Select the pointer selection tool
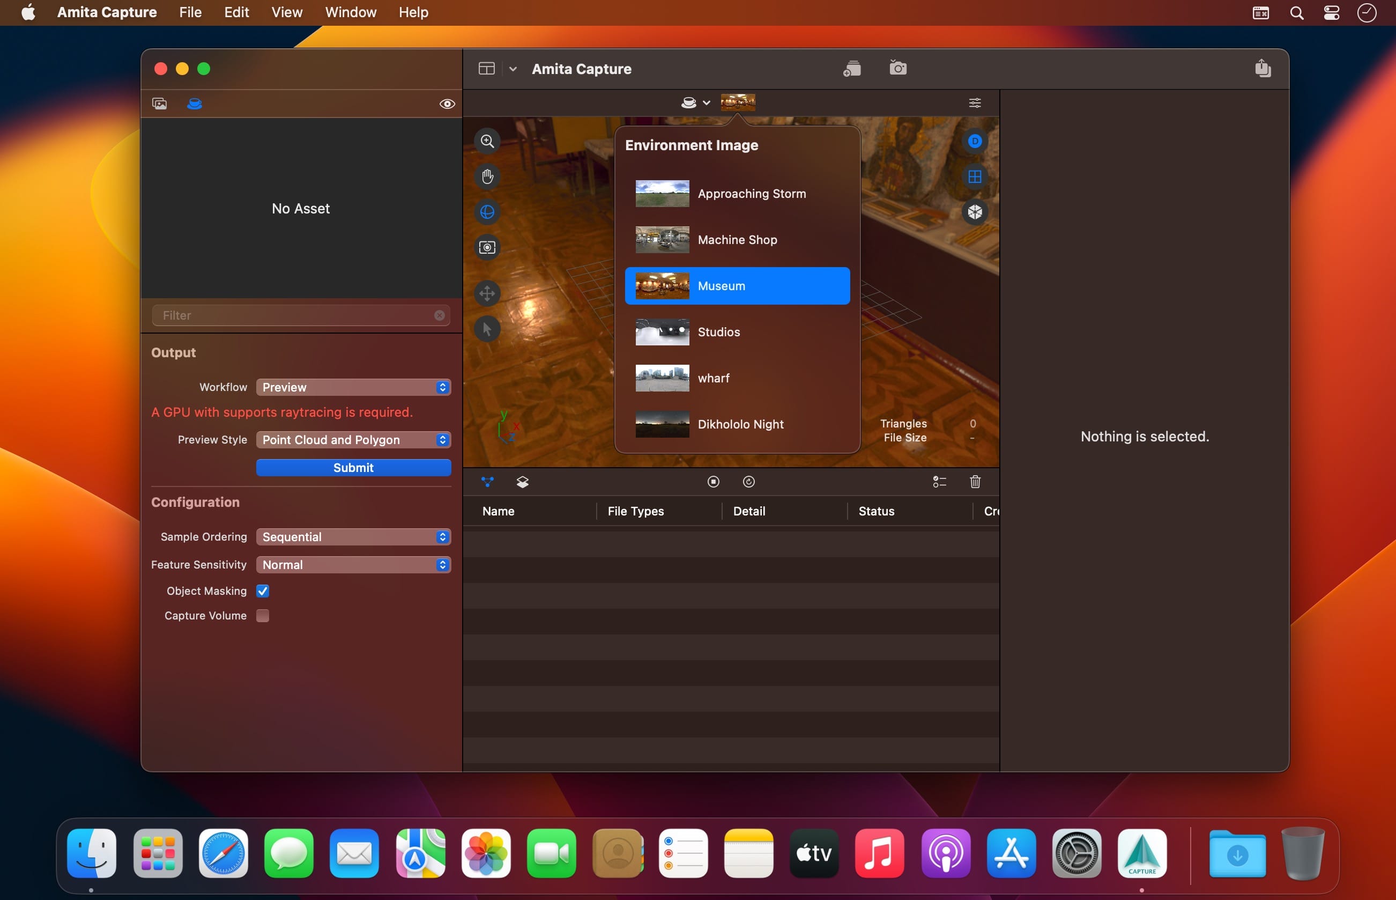 pos(487,329)
